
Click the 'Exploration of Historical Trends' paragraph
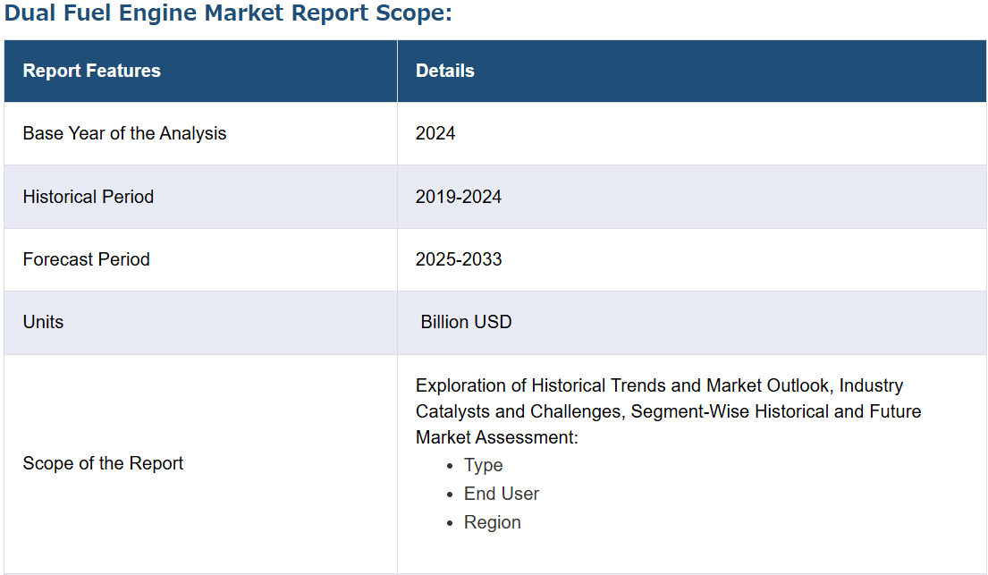tap(668, 411)
